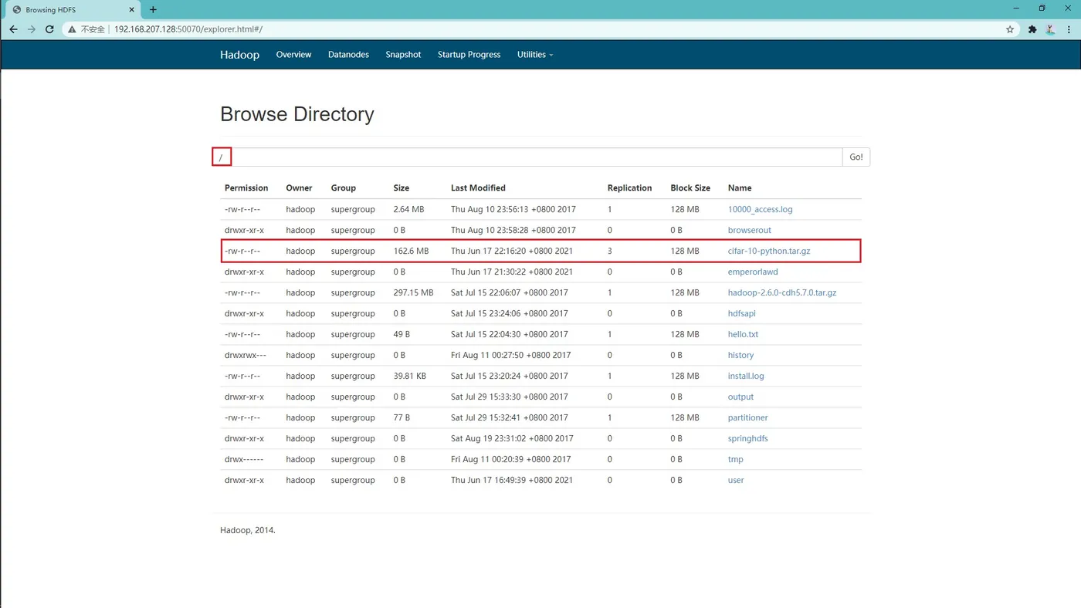The width and height of the screenshot is (1081, 608).
Task: Click the Block Size column header
Action: point(690,187)
